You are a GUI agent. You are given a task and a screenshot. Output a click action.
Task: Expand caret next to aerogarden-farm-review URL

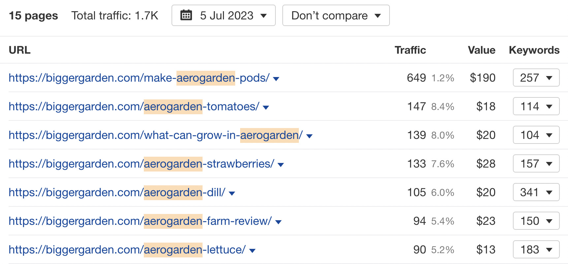coord(278,222)
